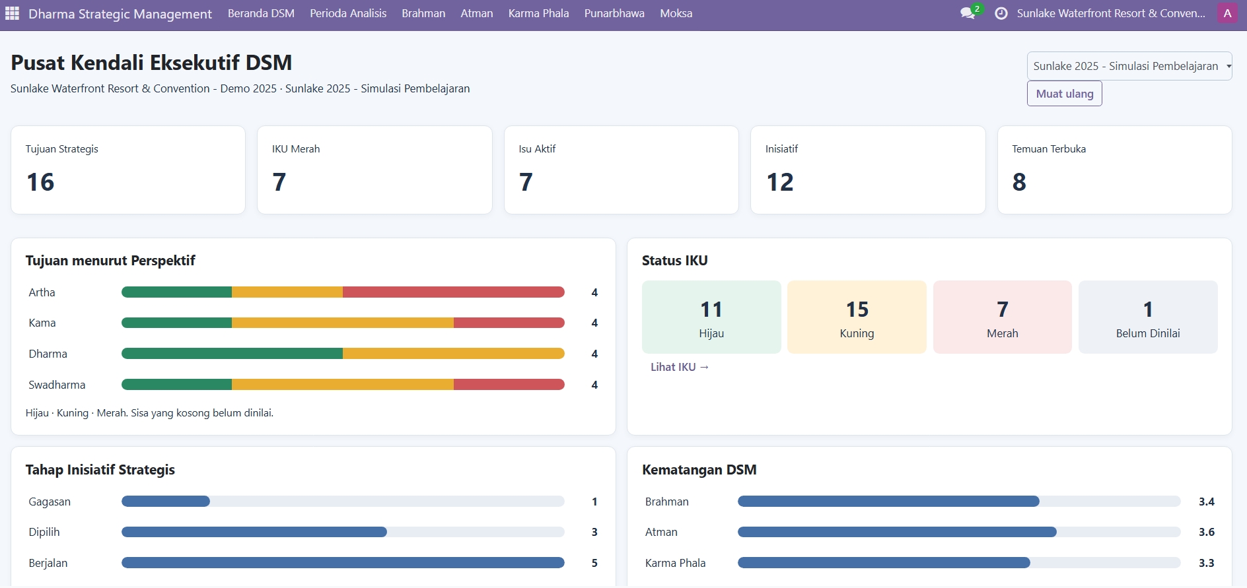Open Brahman menu item

[423, 13]
